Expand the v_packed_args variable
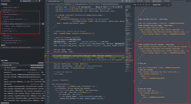 pyautogui.click(x=2, y=38)
